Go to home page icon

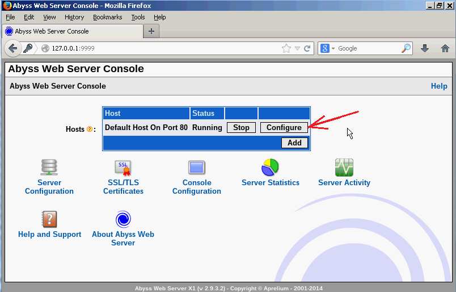click(445, 48)
